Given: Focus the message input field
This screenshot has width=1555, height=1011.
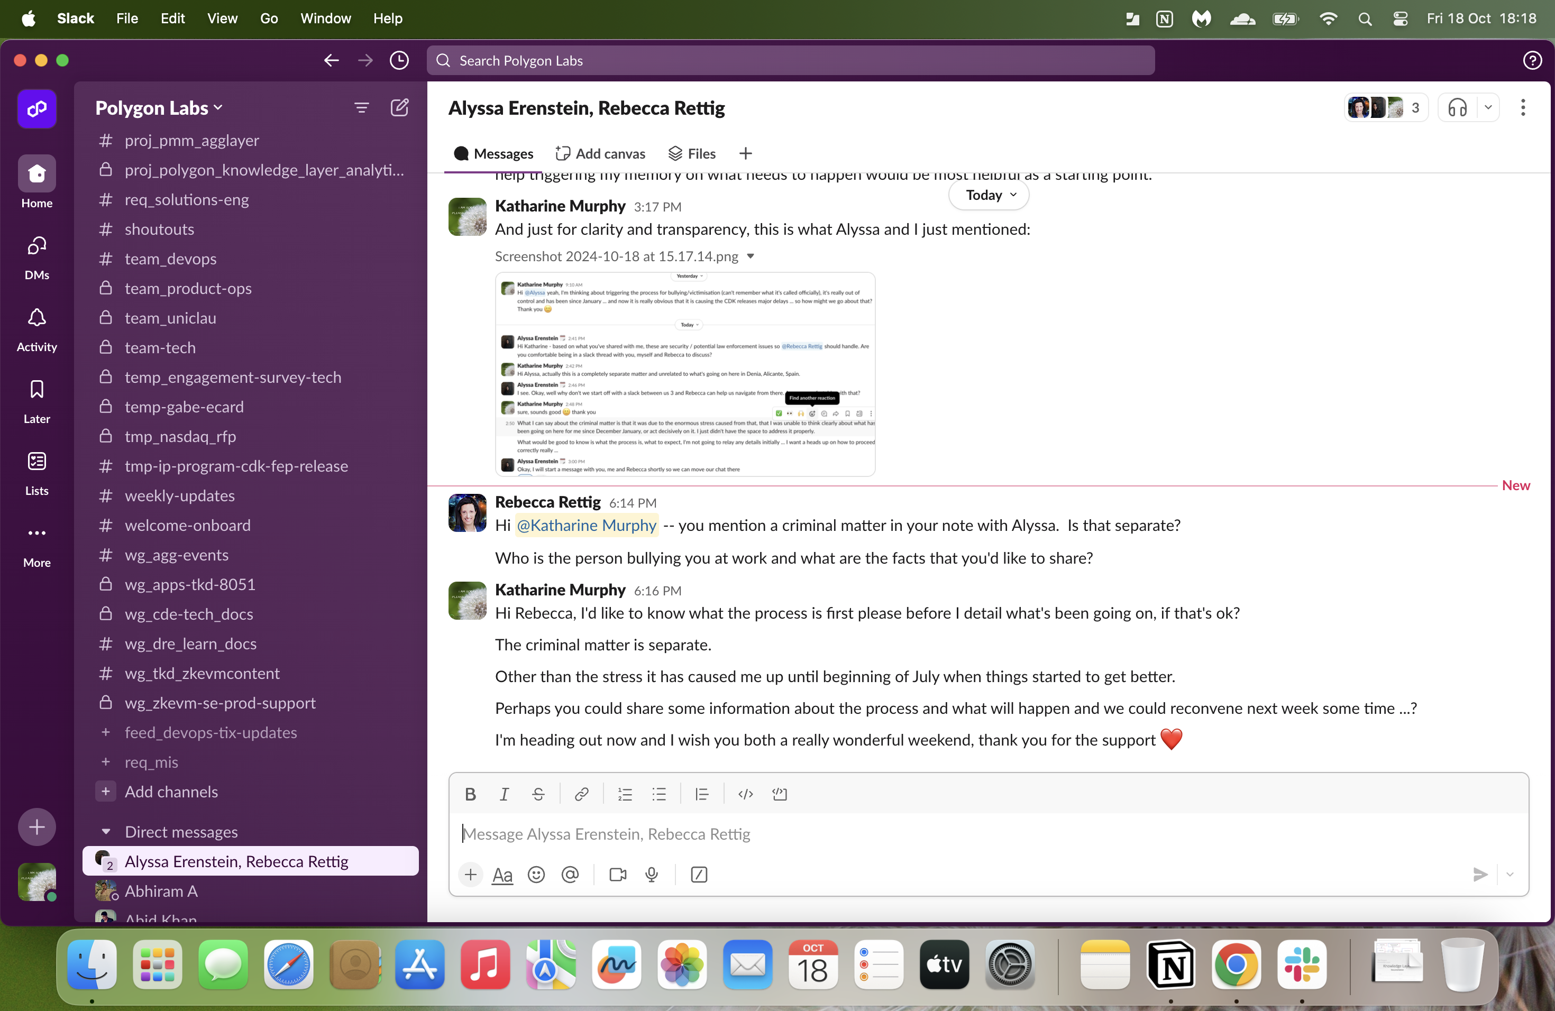Looking at the screenshot, I should pos(988,834).
